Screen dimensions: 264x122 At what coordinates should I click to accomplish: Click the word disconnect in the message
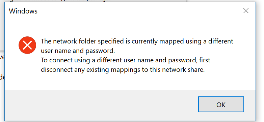[x=57, y=69]
